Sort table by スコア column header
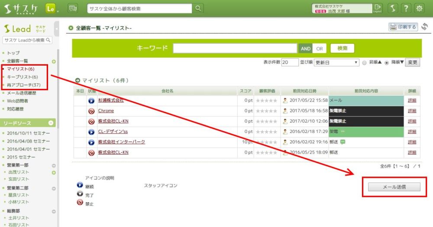 click(246, 91)
